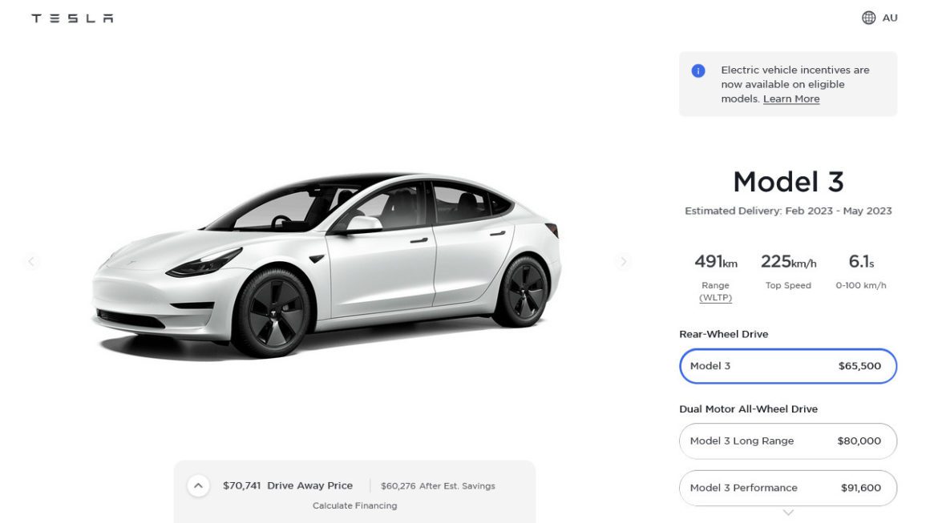
Task: Select the Model 3 Performance trim
Action: coord(788,488)
